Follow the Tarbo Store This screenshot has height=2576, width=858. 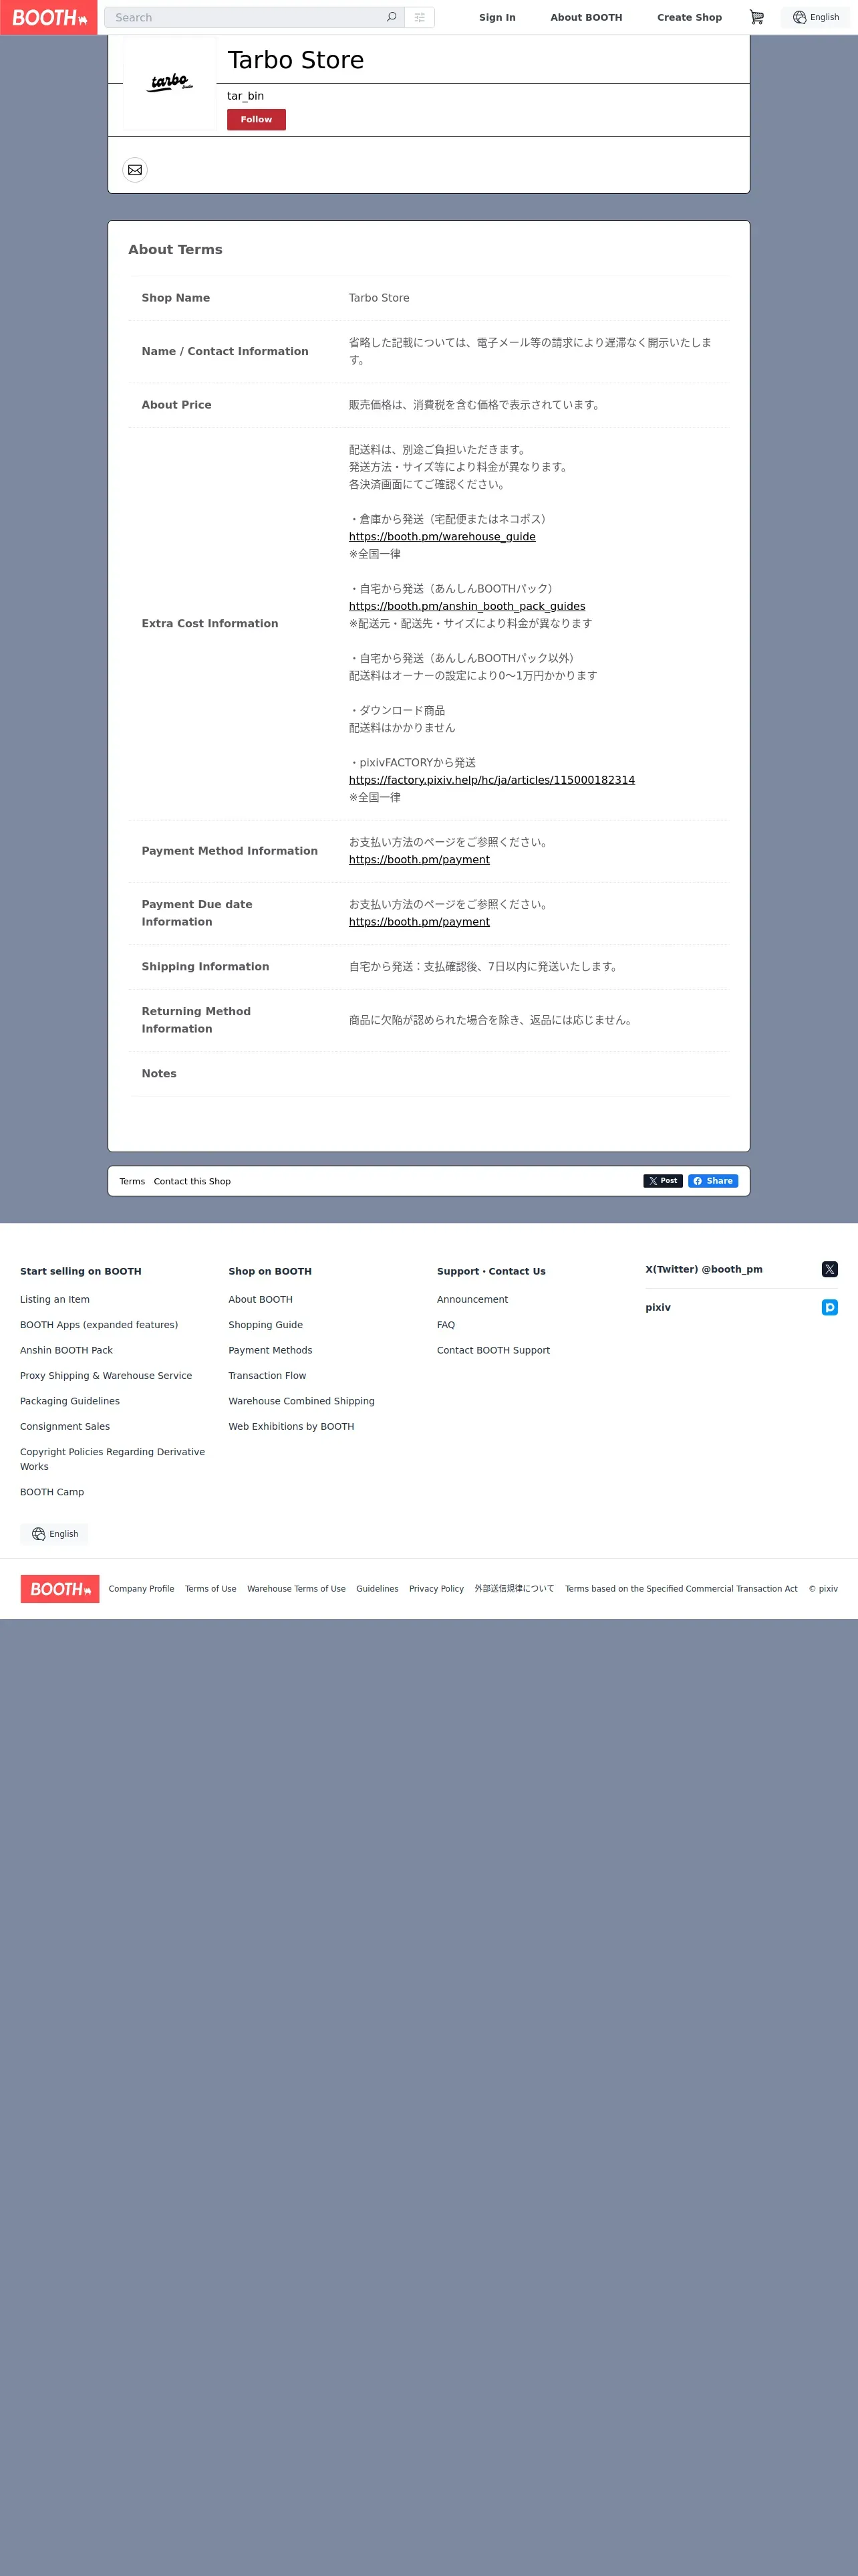[256, 119]
